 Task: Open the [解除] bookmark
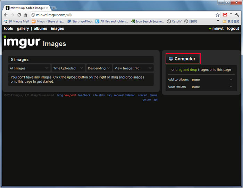coord(191,22)
